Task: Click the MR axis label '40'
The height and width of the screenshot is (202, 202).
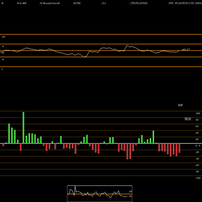Action: click(x=197, y=133)
